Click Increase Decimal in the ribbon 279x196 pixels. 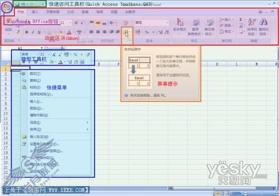click(x=160, y=32)
